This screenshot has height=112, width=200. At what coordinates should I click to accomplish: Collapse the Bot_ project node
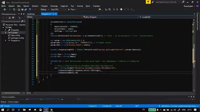click(3, 27)
